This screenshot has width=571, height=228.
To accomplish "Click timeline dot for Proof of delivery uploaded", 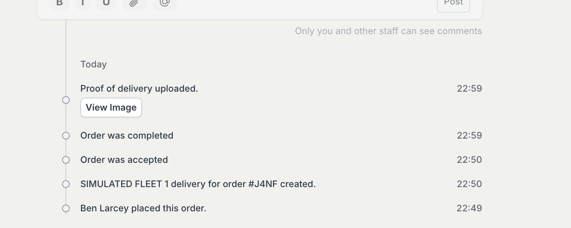I will coord(66,100).
